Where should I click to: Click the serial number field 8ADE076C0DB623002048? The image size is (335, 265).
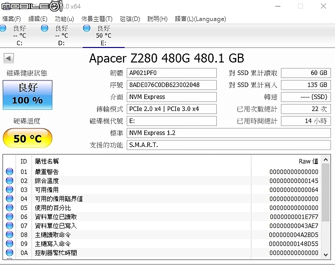tap(172, 85)
